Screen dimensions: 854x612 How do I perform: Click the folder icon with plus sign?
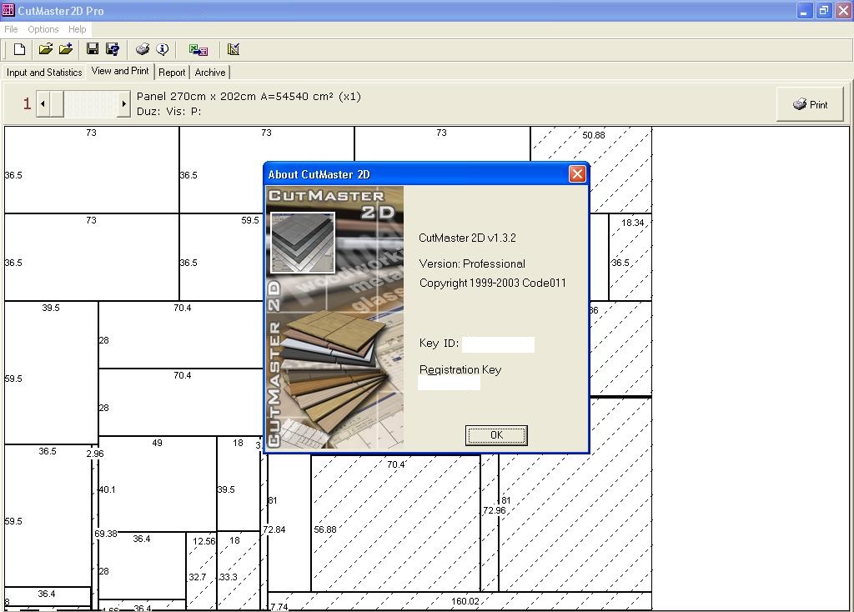click(66, 49)
